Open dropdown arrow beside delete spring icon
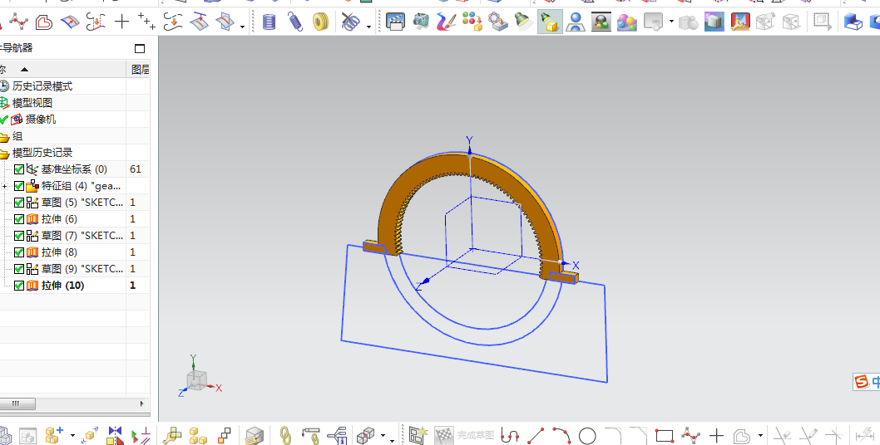 pos(368,26)
